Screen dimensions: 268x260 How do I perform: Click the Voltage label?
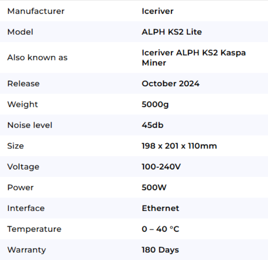[23, 167]
